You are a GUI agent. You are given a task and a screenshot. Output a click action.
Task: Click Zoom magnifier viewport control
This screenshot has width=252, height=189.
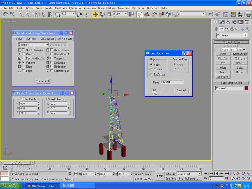[x=233, y=174]
